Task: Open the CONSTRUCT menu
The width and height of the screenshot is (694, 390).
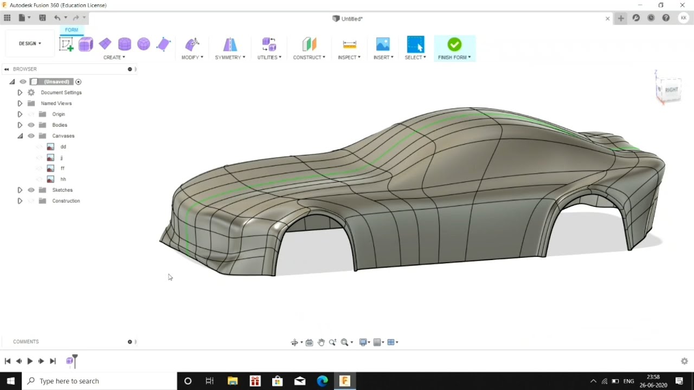Action: [309, 57]
